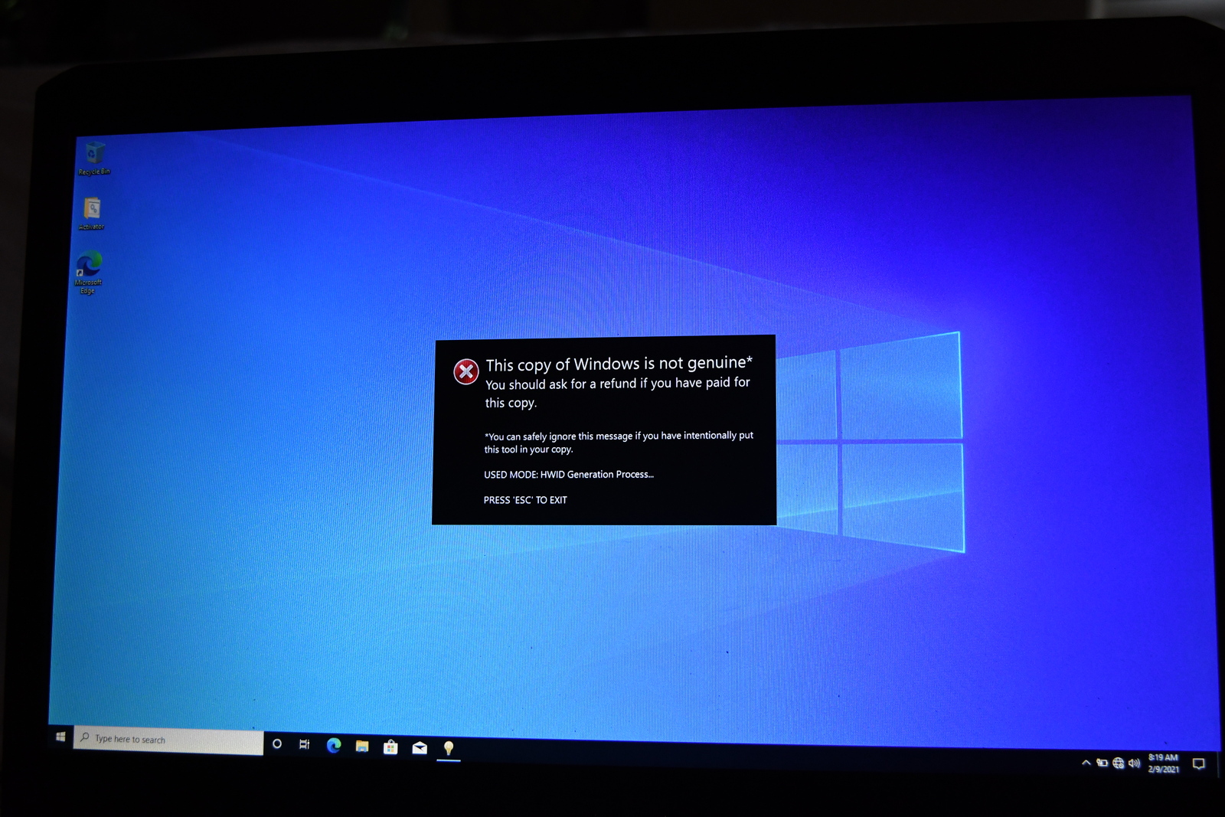The image size is (1225, 817).
Task: Launch Microsoft Edge from the taskbar
Action: point(334,745)
